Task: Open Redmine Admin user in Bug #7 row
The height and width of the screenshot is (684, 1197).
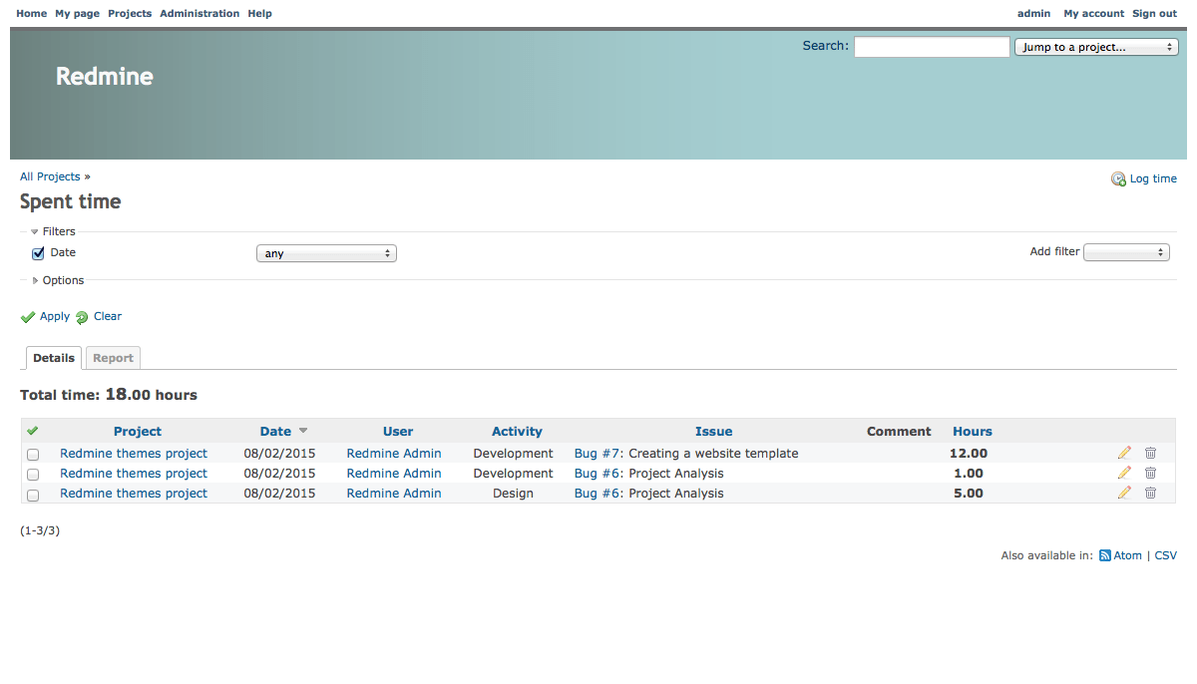Action: 394,454
